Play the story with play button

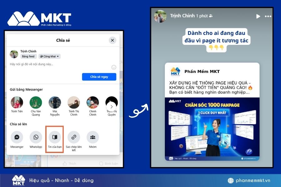point(258,16)
